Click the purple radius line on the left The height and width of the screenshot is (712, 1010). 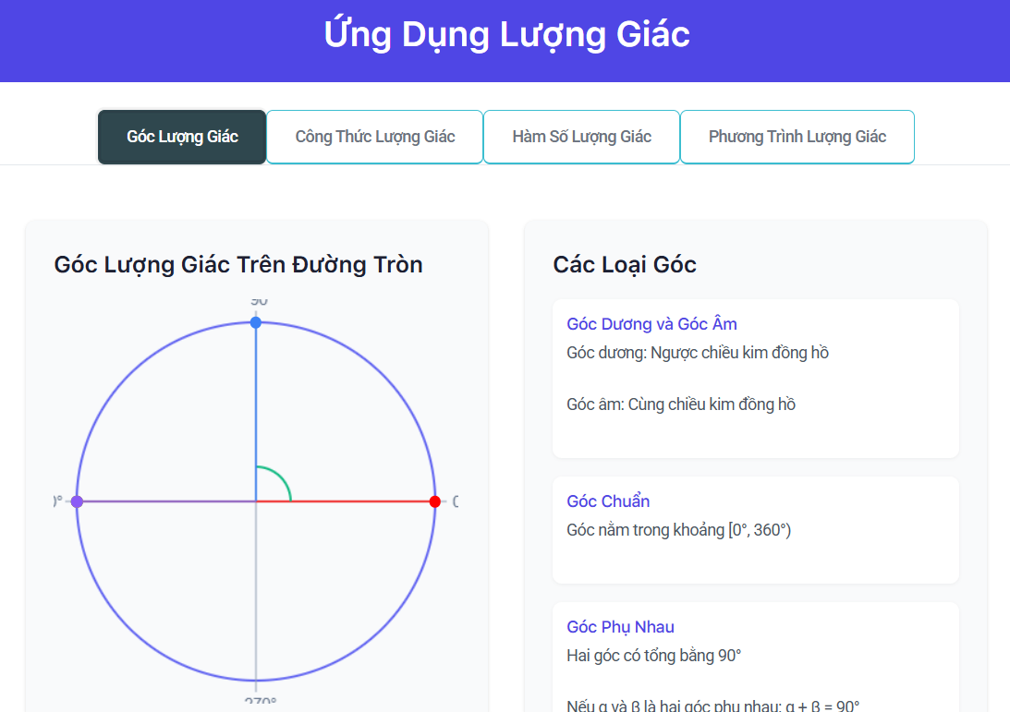click(x=166, y=501)
